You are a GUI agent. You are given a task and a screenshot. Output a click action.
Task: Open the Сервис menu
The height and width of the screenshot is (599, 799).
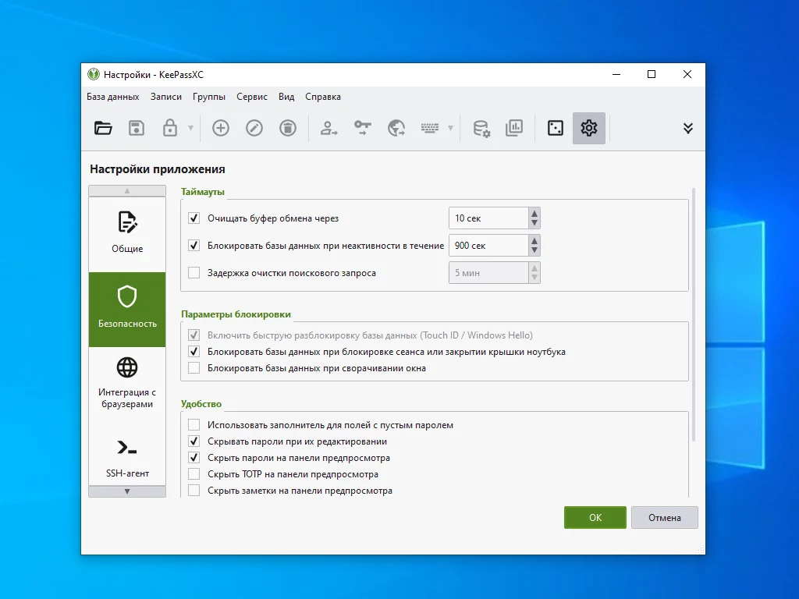point(251,97)
